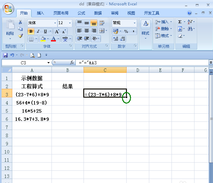
Task: Click the increase font size icon
Action: 57,31
